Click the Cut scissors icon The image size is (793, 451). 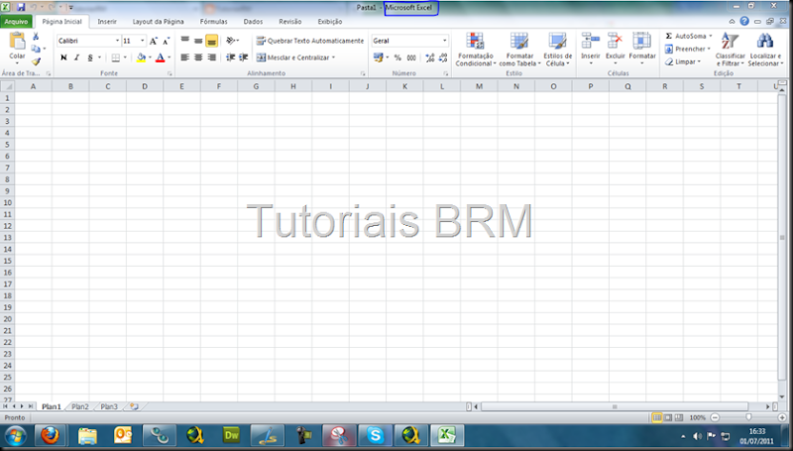click(36, 37)
